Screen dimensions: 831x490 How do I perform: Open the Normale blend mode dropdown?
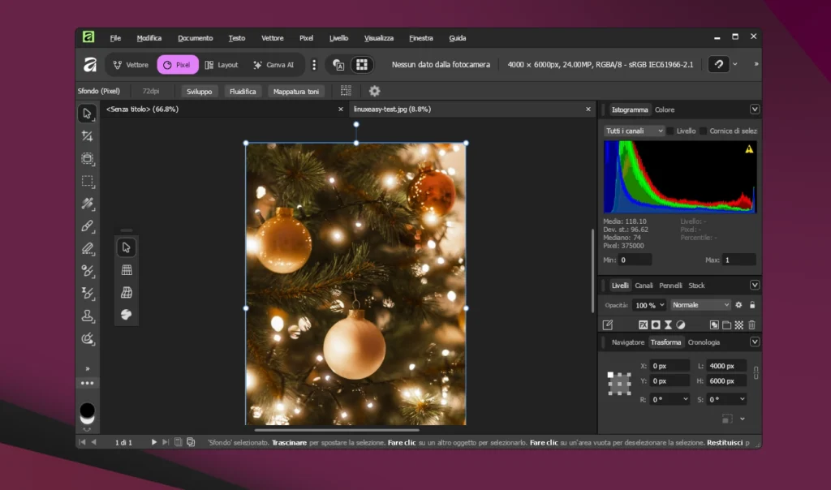pyautogui.click(x=700, y=304)
